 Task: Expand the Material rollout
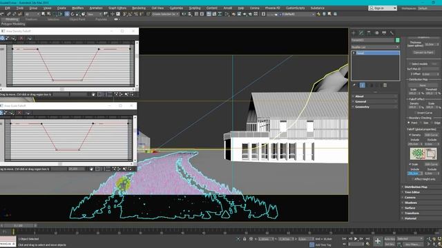(x=421, y=218)
